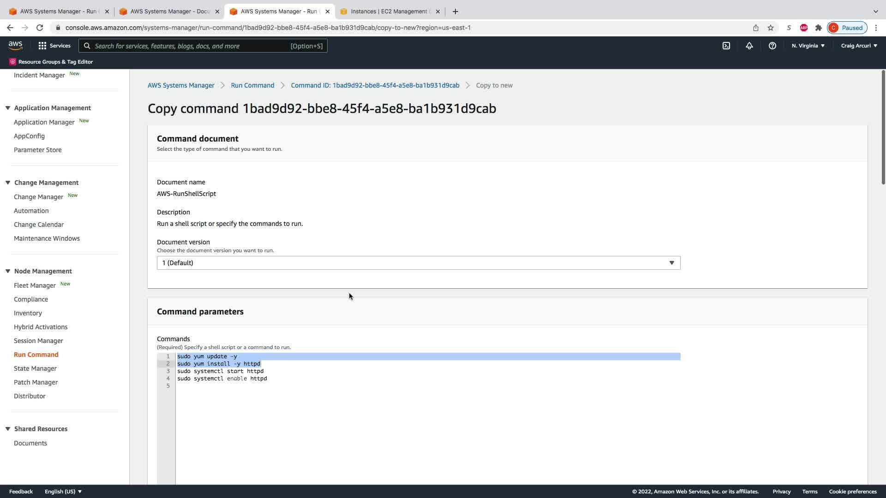Open Session Manager in sidebar
Image resolution: width=886 pixels, height=498 pixels.
point(38,341)
